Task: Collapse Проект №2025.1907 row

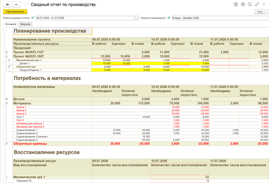Action: tap(6, 56)
